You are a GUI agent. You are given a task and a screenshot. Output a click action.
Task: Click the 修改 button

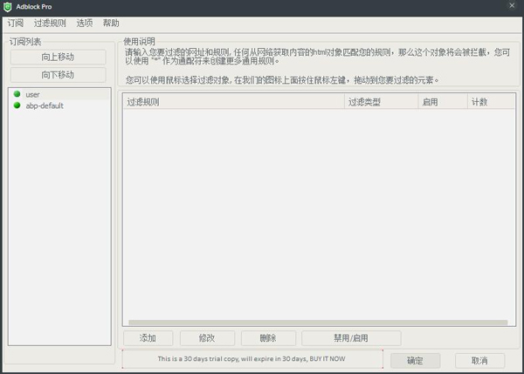pyautogui.click(x=207, y=338)
